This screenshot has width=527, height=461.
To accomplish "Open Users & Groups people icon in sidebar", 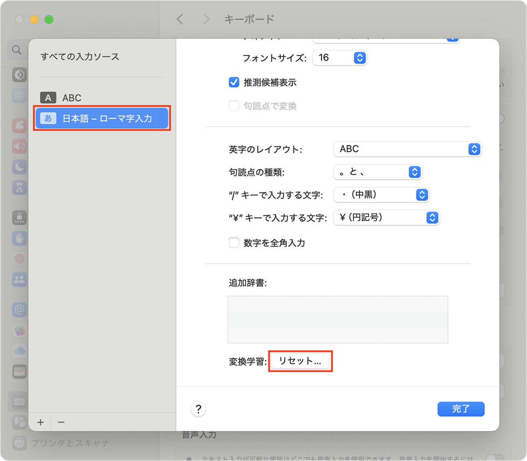I will point(19,280).
